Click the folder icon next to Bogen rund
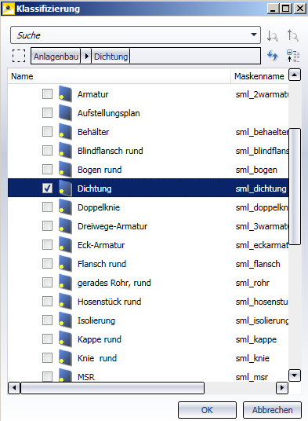Viewport: 308px width, 421px height. [66, 170]
